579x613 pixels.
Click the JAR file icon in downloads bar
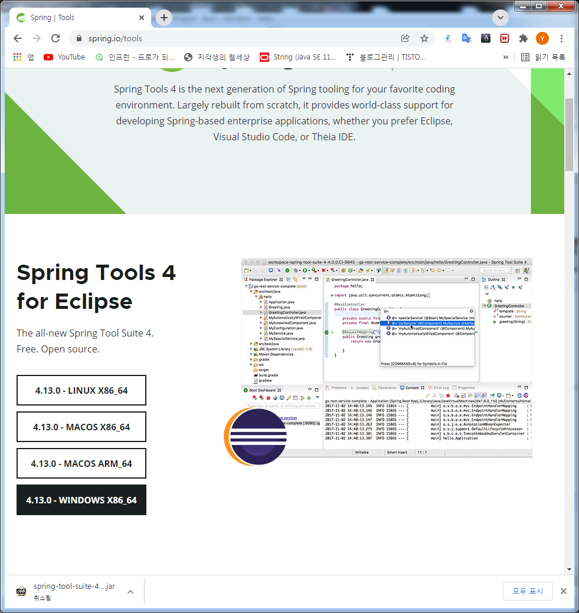[21, 591]
